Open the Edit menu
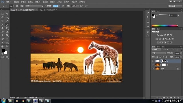 point(16,2)
